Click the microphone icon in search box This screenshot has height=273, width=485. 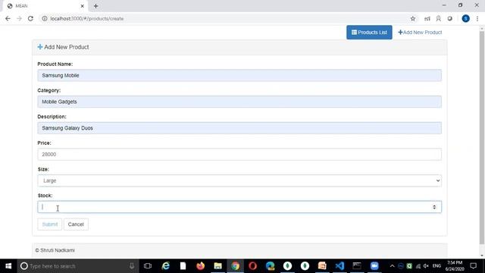tap(132, 266)
